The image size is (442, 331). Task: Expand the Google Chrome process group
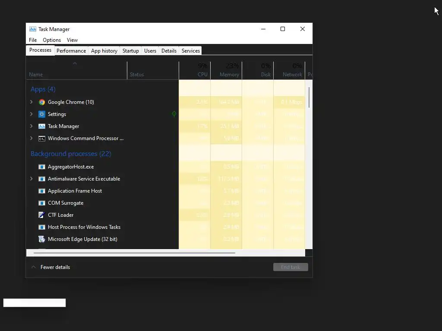coord(31,102)
